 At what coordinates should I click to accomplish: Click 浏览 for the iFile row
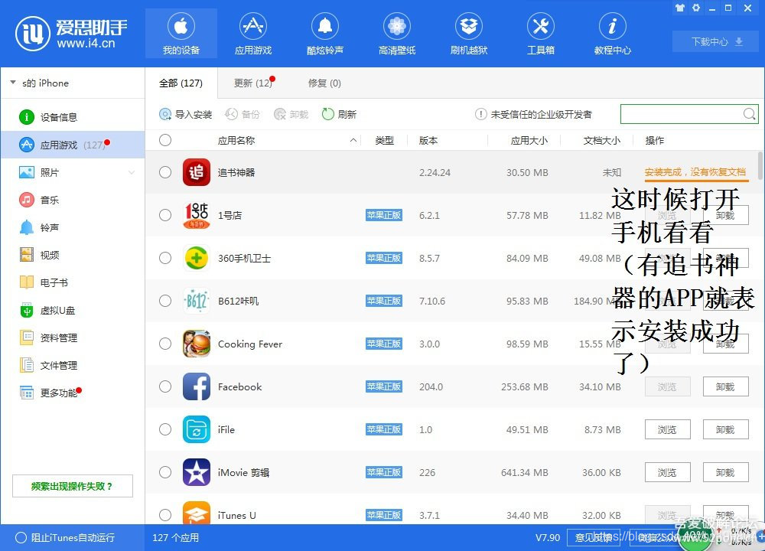click(x=667, y=429)
